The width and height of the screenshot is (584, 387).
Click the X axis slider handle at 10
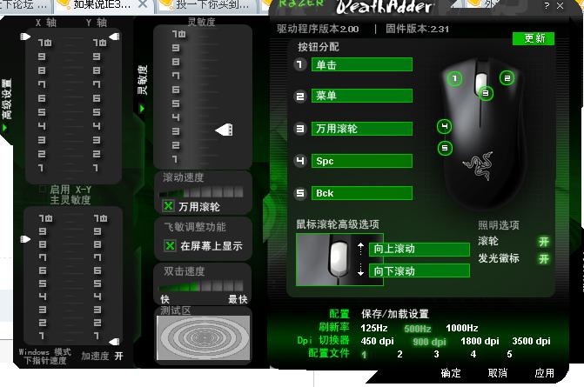point(25,37)
